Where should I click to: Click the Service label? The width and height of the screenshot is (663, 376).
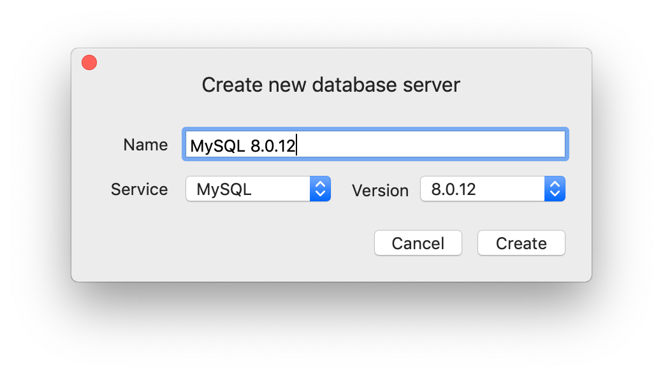click(x=139, y=189)
